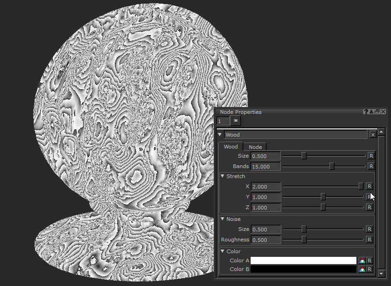This screenshot has width=391, height=286.
Task: Click the detach window icon in panel header
Action: [x=376, y=112]
